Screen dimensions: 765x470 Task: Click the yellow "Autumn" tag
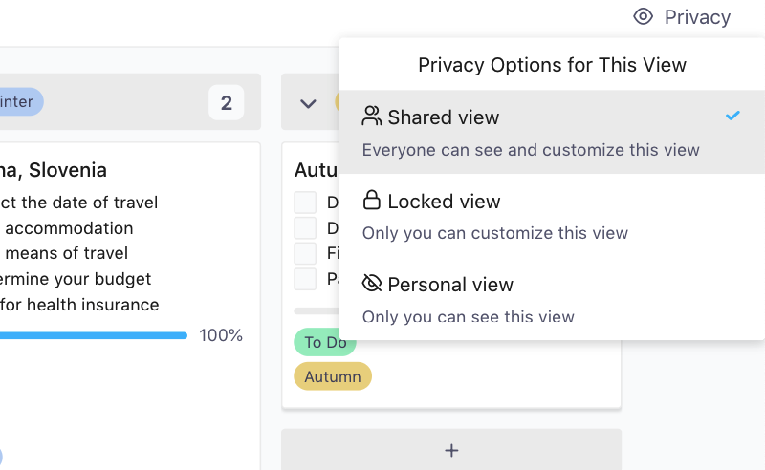[x=333, y=376]
